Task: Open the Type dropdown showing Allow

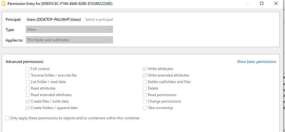Action: pyautogui.click(x=69, y=29)
